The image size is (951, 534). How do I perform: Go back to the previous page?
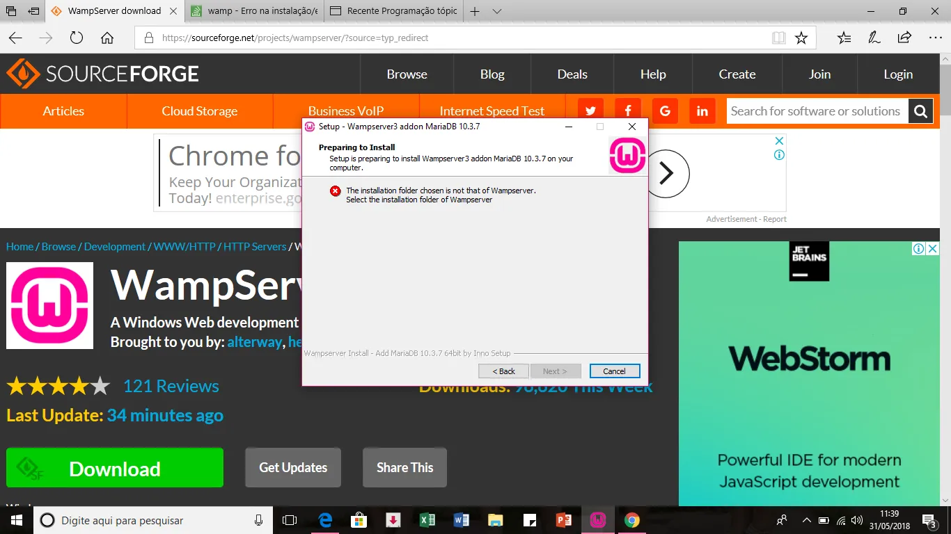[15, 38]
